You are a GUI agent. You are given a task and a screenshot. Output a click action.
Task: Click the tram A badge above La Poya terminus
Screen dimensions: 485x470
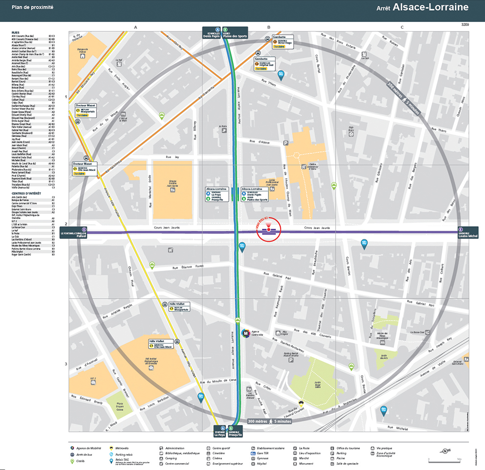(223, 428)
